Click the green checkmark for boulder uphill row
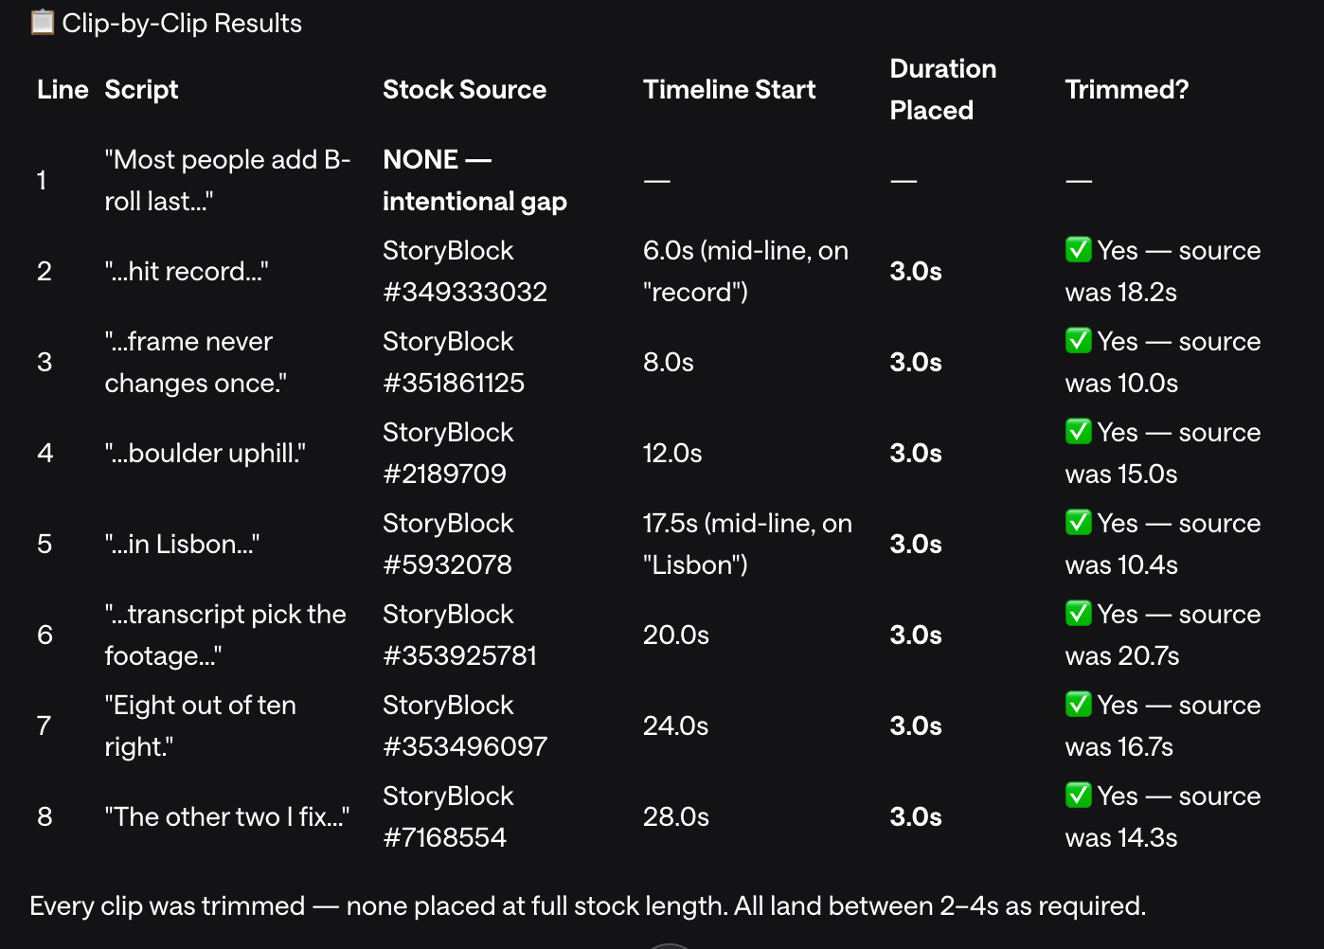This screenshot has height=949, width=1324. click(1078, 432)
